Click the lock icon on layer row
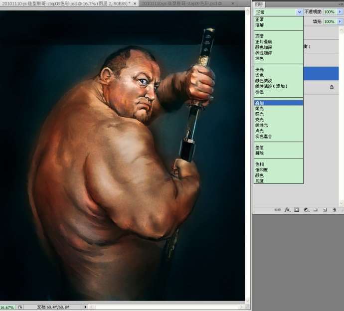This screenshot has height=311, width=344. tap(332, 87)
